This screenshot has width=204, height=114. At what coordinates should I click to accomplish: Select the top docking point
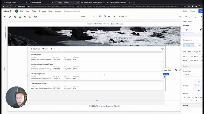click(199, 82)
